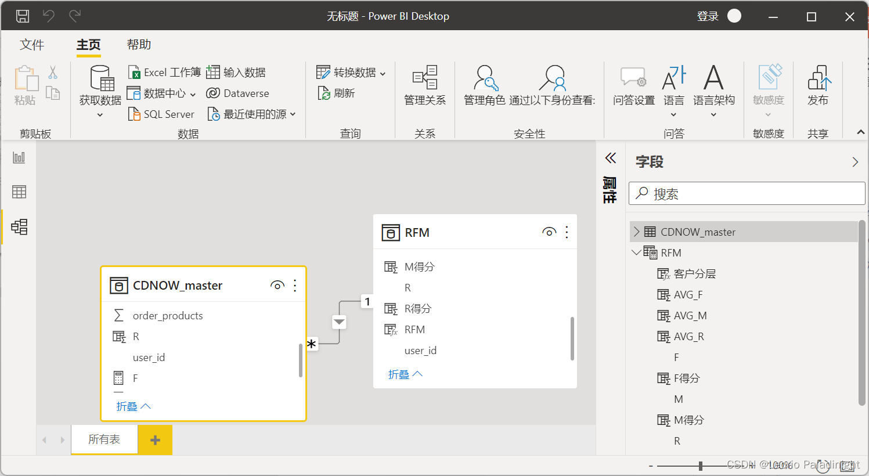Select the 所有表 layout tab

tap(104, 439)
